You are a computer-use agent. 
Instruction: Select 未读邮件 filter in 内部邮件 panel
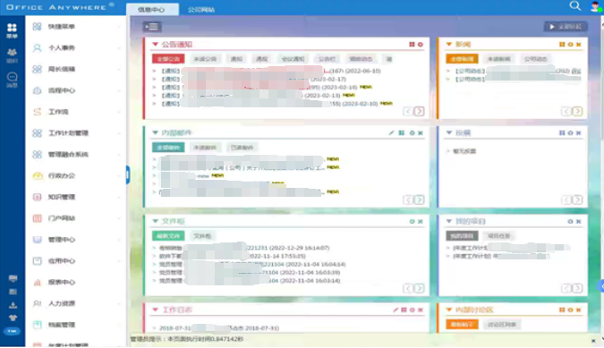click(205, 148)
